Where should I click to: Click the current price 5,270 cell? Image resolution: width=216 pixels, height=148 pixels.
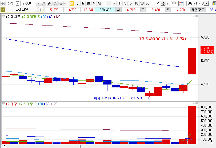[54, 10]
